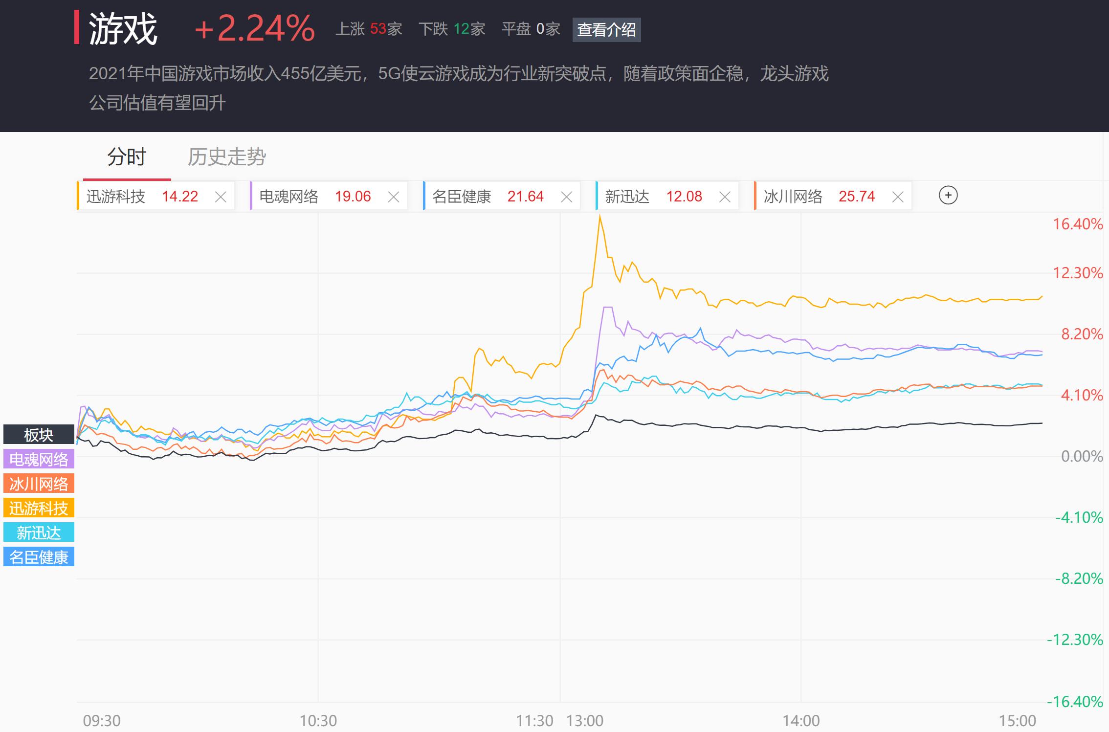This screenshot has height=732, width=1109.
Task: Delete 新迅达 chip using X icon
Action: coord(725,197)
